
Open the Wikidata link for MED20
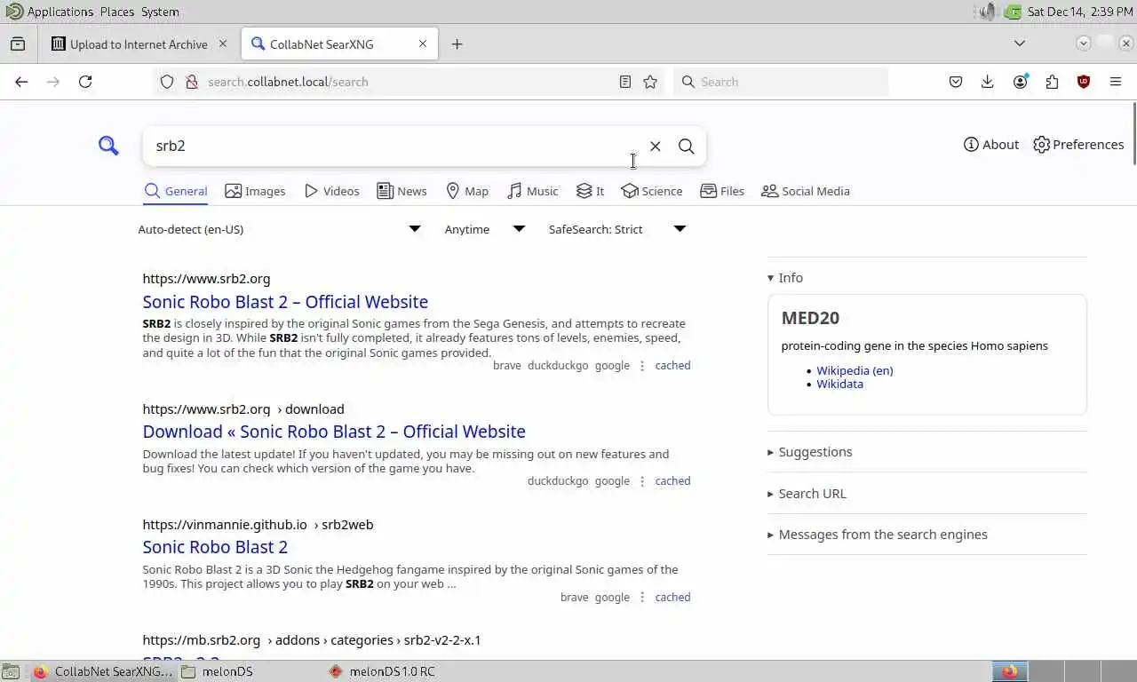[x=839, y=385]
